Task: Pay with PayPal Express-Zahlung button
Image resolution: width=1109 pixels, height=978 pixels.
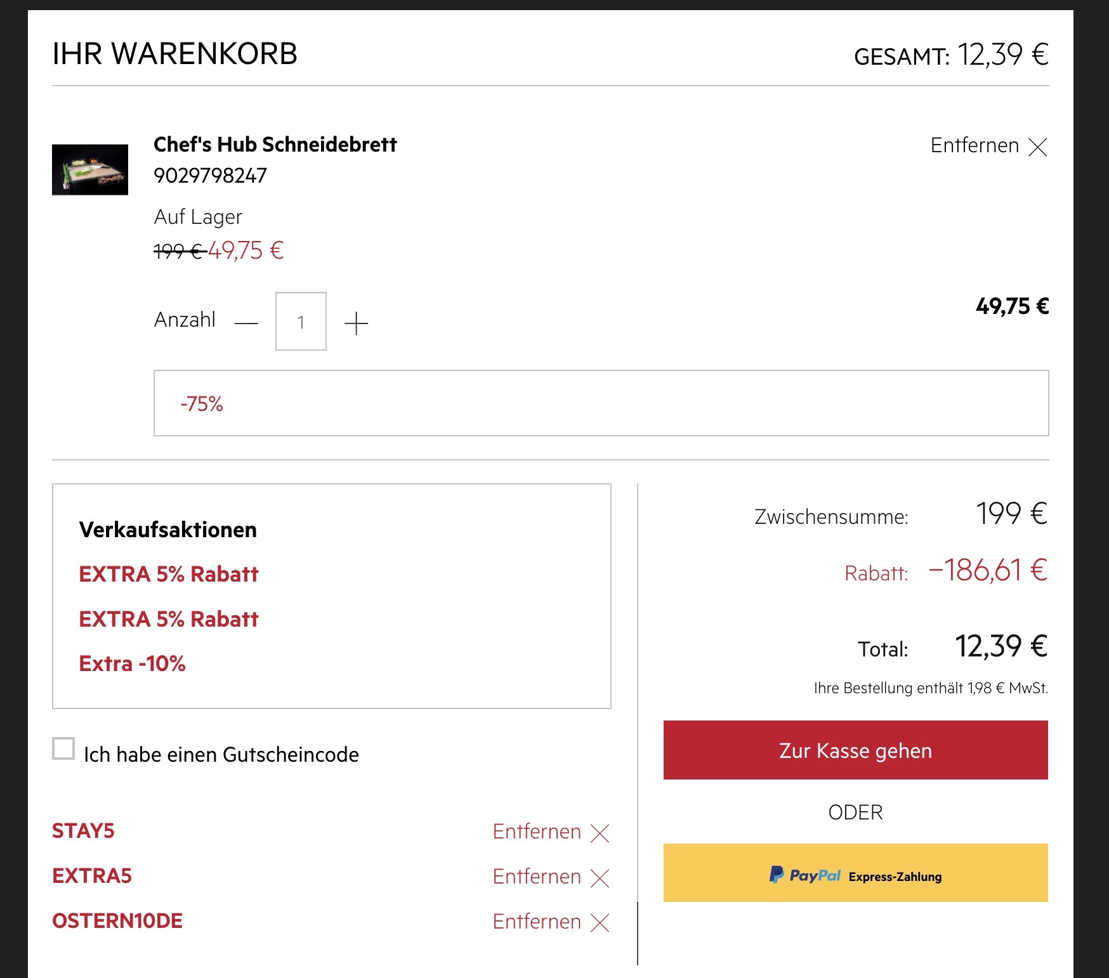Action: tap(855, 873)
